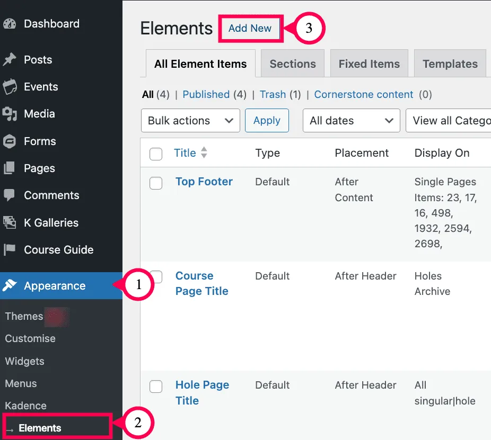Open the Course Page Title element

coord(201,283)
